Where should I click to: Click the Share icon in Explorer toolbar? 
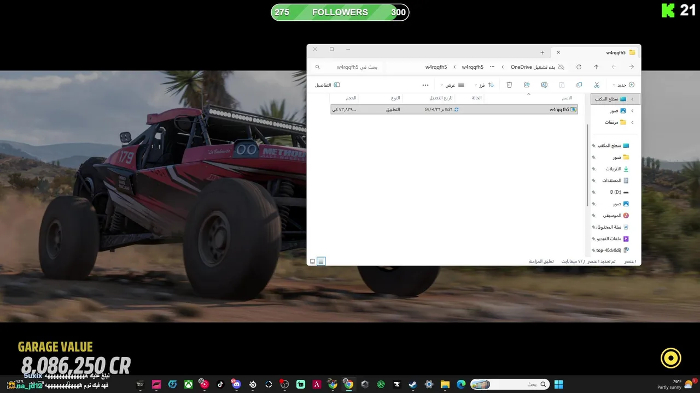[527, 85]
